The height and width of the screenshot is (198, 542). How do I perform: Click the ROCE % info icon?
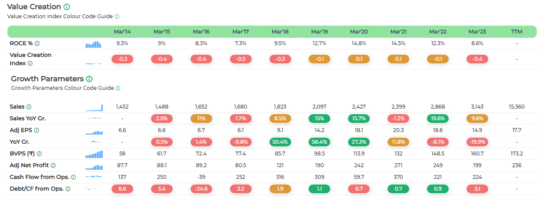tap(37, 43)
